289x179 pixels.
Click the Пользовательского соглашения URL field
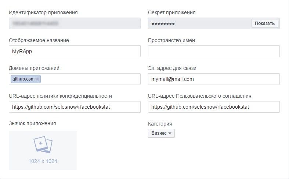(214, 107)
